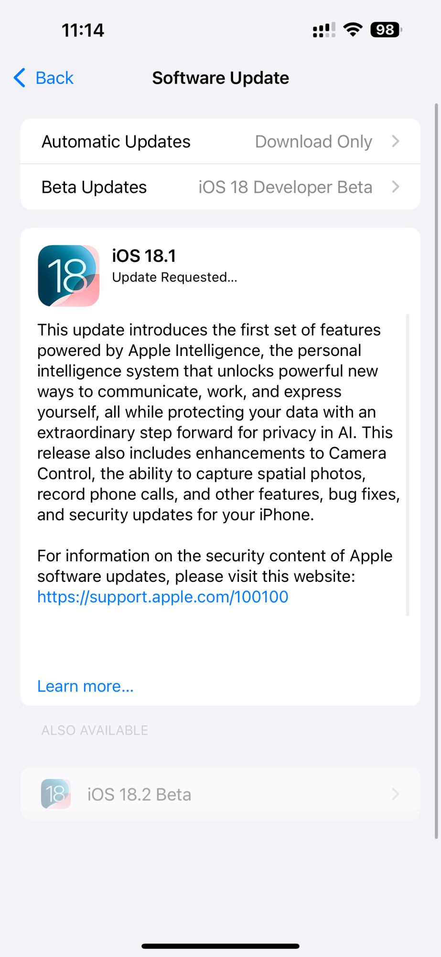Tap the cellular signal bars icon
The width and height of the screenshot is (441, 957).
click(324, 30)
